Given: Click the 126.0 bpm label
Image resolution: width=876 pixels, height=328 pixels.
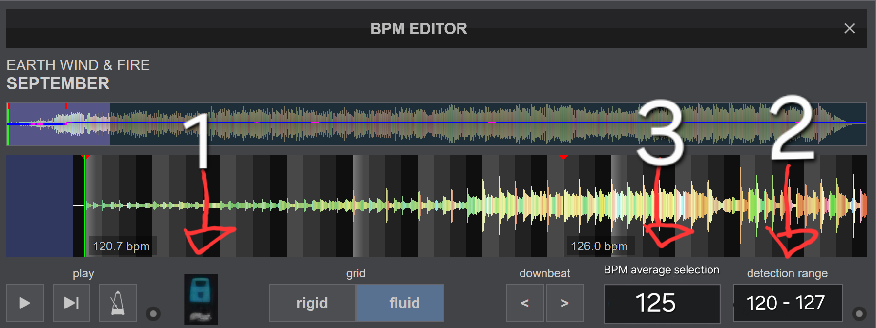Looking at the screenshot, I should pos(599,246).
